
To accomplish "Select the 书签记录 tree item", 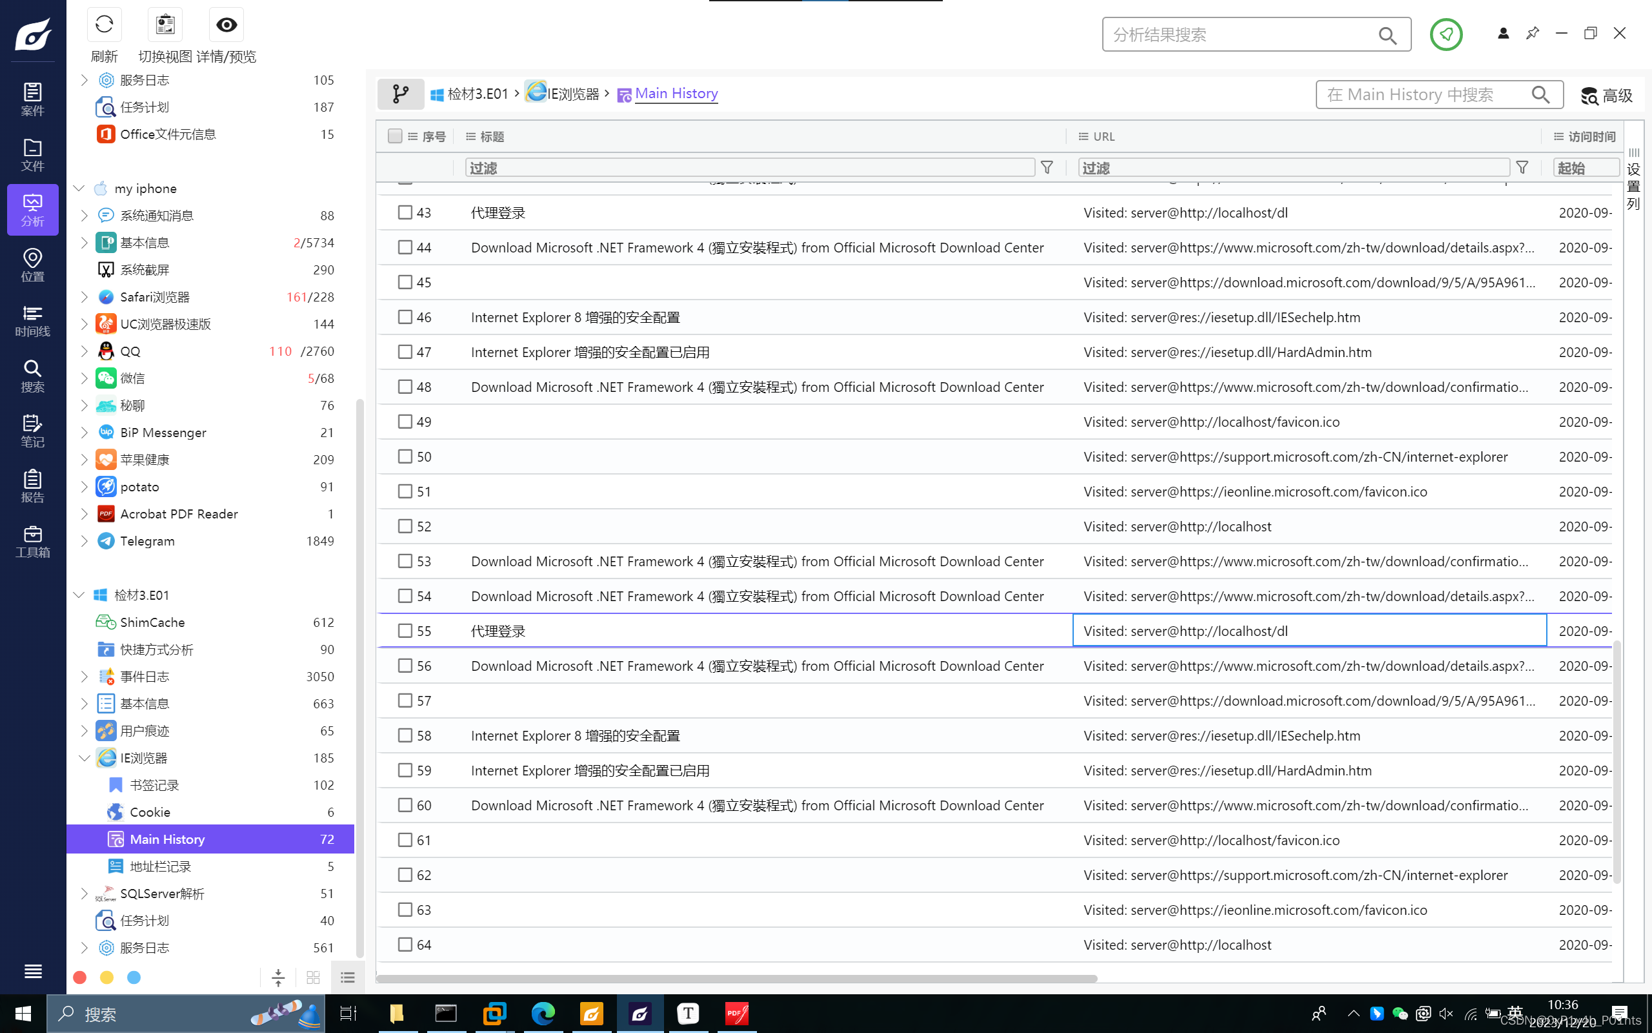I will pyautogui.click(x=210, y=785).
